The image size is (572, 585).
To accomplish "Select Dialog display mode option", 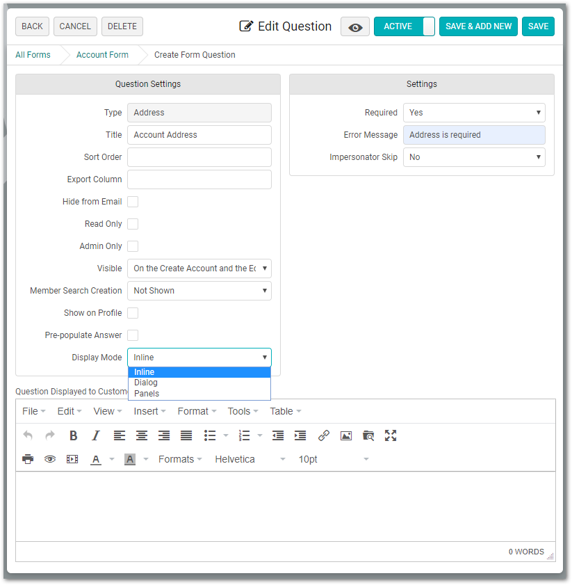I will tap(199, 383).
